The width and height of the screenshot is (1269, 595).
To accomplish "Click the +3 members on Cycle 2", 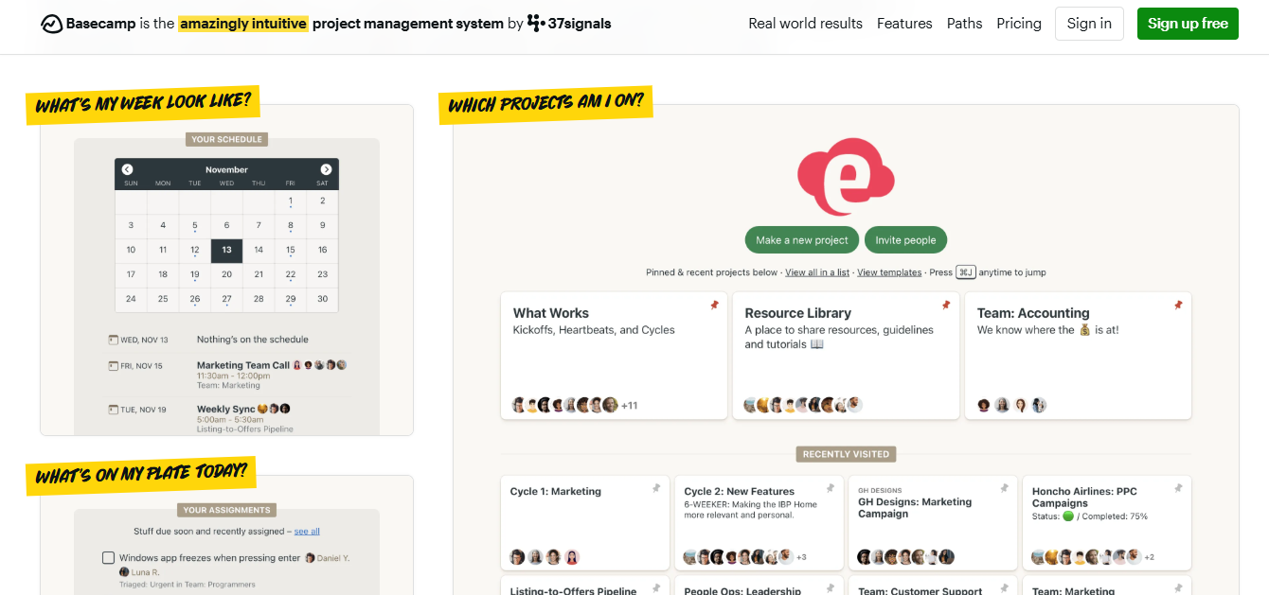I will (801, 557).
